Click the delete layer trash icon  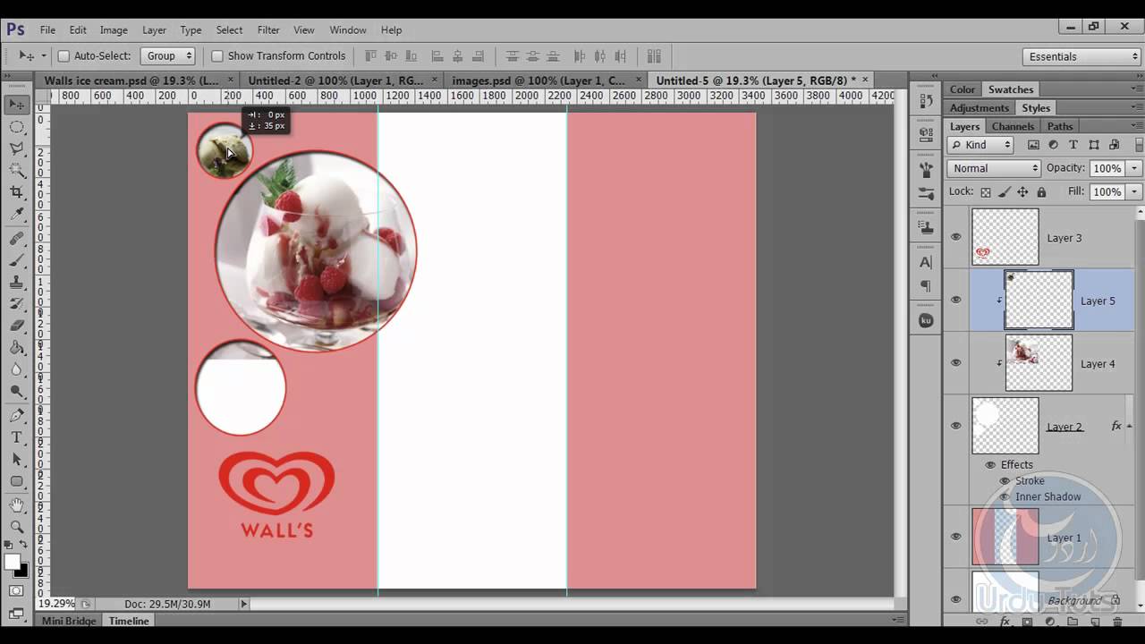point(1117,622)
